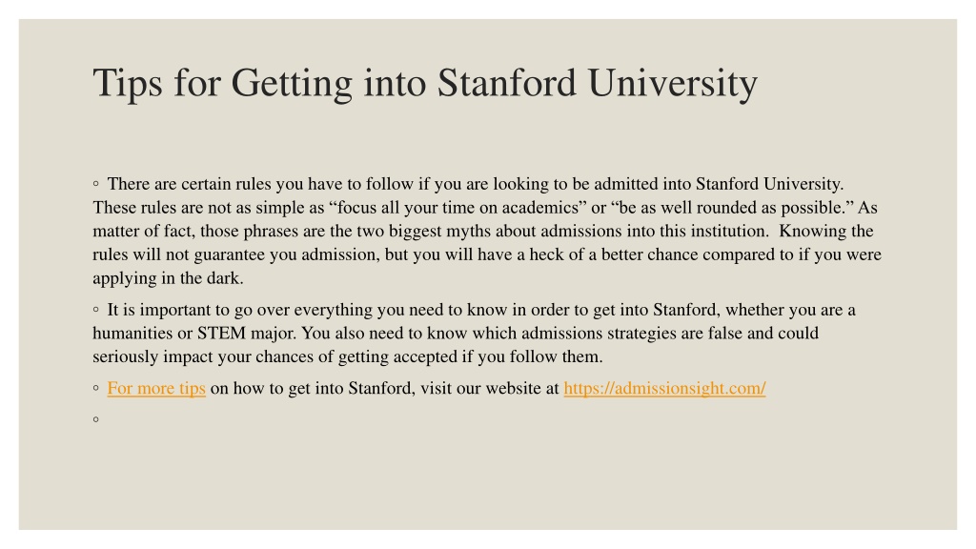Click the phrase "visit our website at"
This screenshot has height=549, width=976.
(x=490, y=389)
